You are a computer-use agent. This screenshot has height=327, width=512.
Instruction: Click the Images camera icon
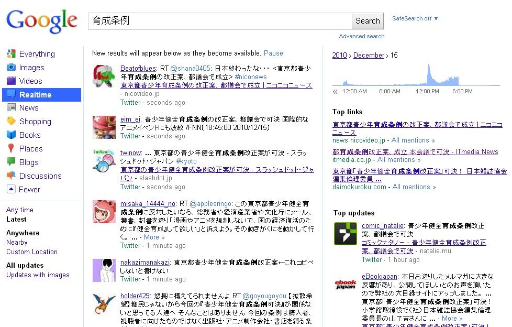coord(11,68)
